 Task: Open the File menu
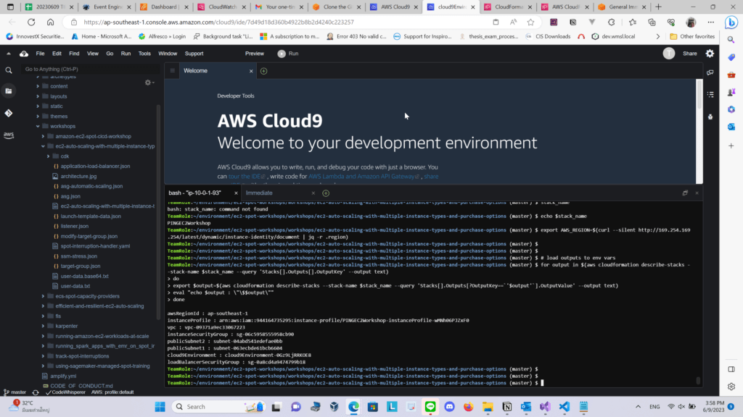pyautogui.click(x=41, y=54)
